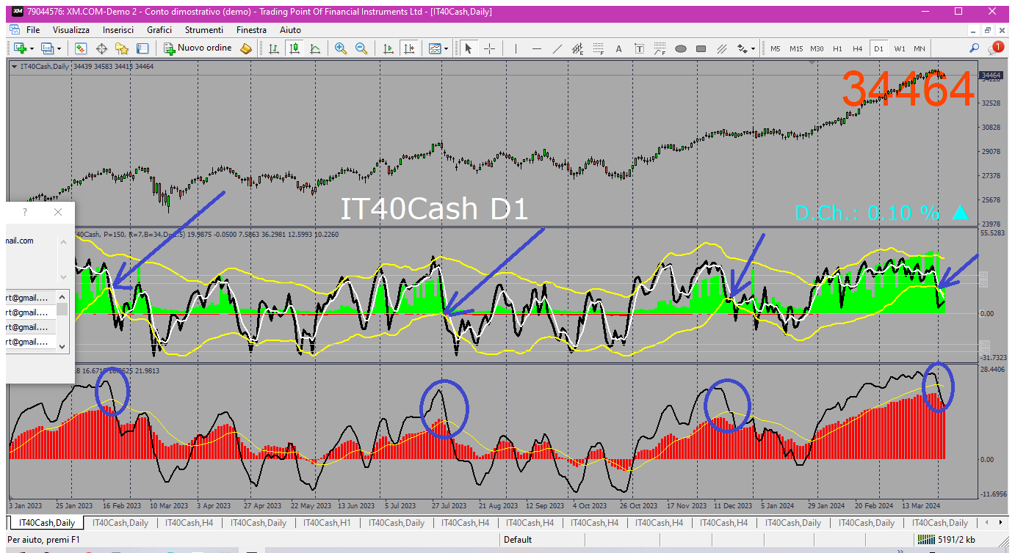Viewport: 1015px width, 553px height.
Task: Switch to H1 timeframe
Action: click(x=837, y=48)
